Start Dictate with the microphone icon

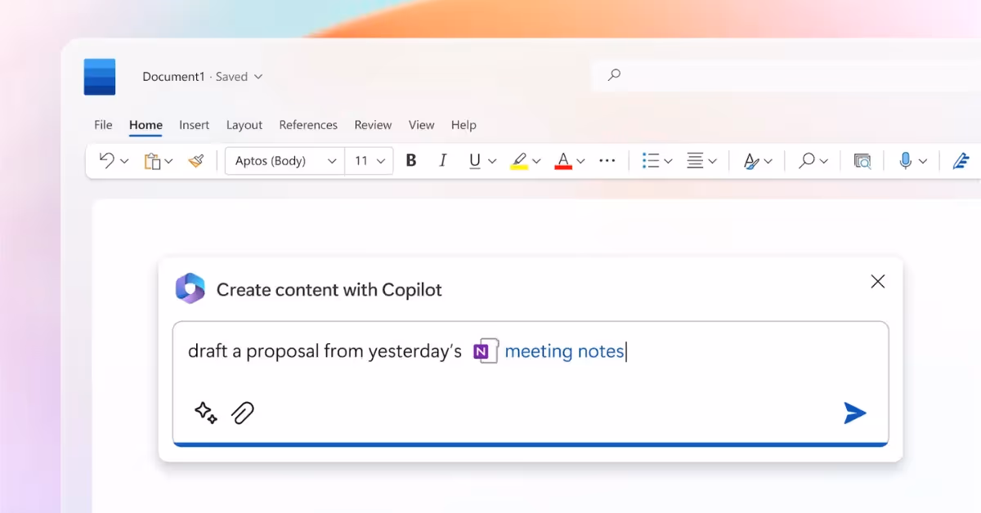[x=907, y=161]
